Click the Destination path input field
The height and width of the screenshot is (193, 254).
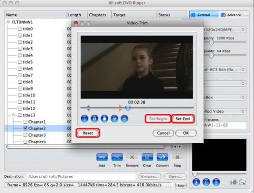(x=81, y=177)
